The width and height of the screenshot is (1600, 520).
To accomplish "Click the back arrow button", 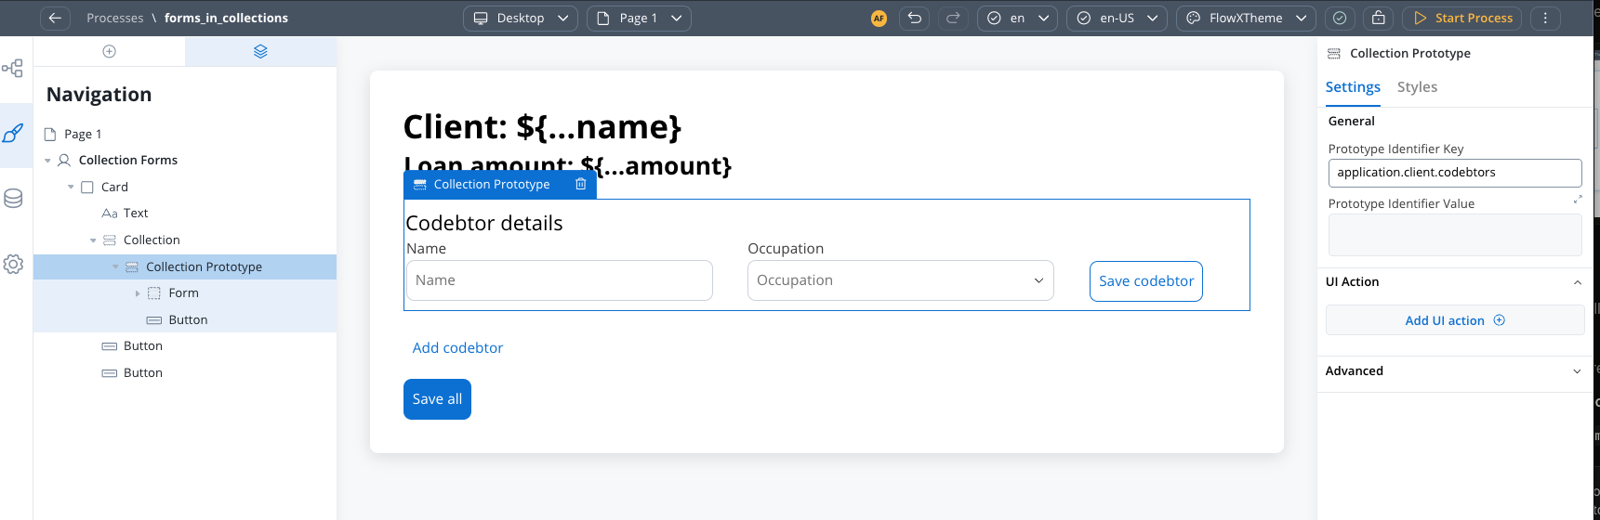I will pos(55,18).
